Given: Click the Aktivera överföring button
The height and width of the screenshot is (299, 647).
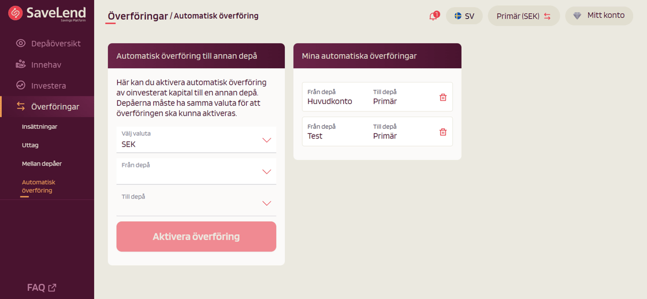Looking at the screenshot, I should tap(196, 237).
